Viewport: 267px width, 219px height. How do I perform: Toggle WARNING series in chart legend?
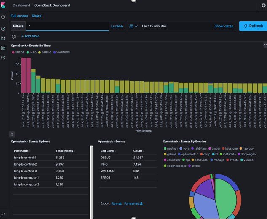tap(61, 53)
